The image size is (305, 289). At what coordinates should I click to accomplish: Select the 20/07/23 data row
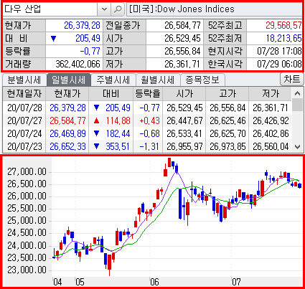point(147,146)
